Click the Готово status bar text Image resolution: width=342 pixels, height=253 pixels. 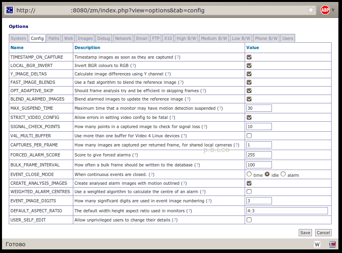(16, 244)
